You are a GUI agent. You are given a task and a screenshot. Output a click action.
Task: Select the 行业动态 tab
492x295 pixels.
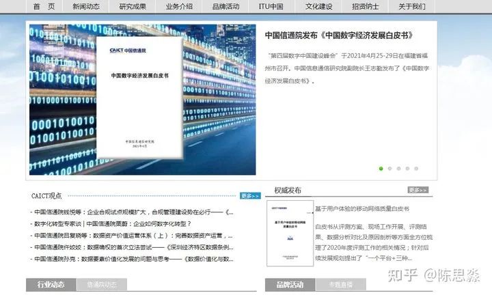tap(51, 285)
